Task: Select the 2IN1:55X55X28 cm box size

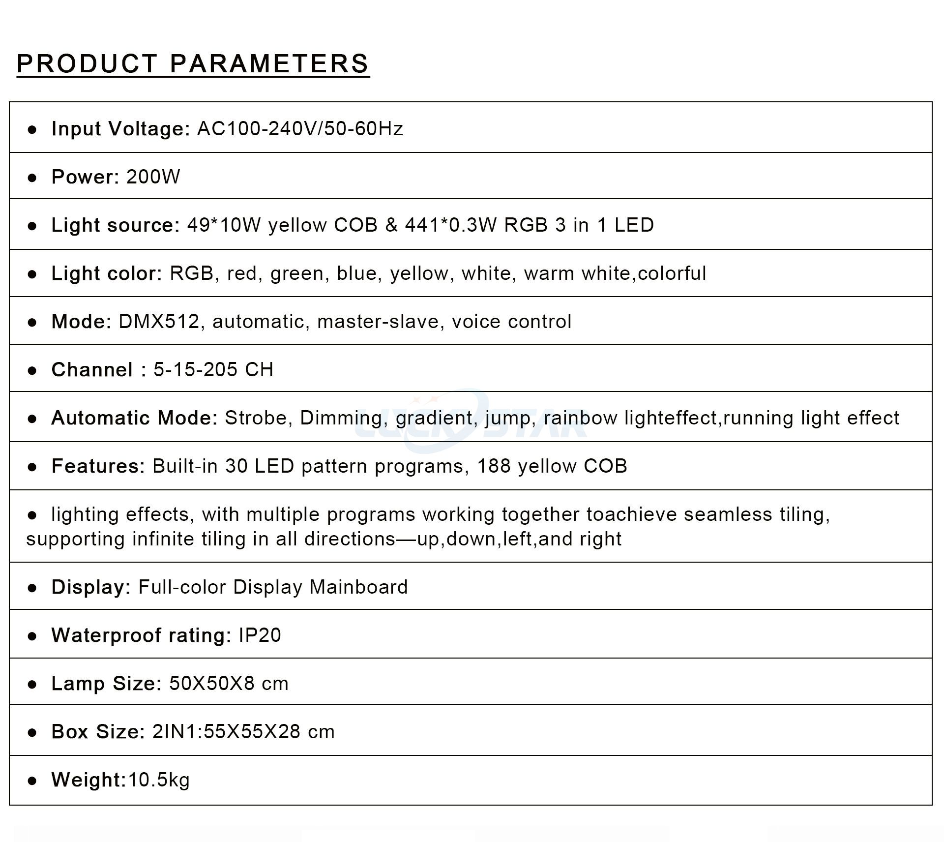Action: click(x=243, y=732)
